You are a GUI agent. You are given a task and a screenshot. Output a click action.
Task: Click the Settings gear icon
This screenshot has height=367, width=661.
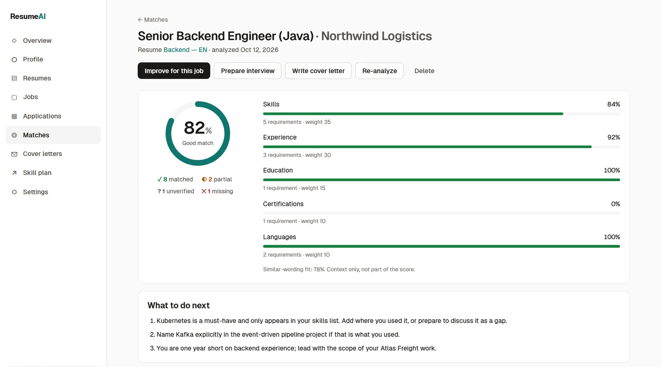(14, 192)
